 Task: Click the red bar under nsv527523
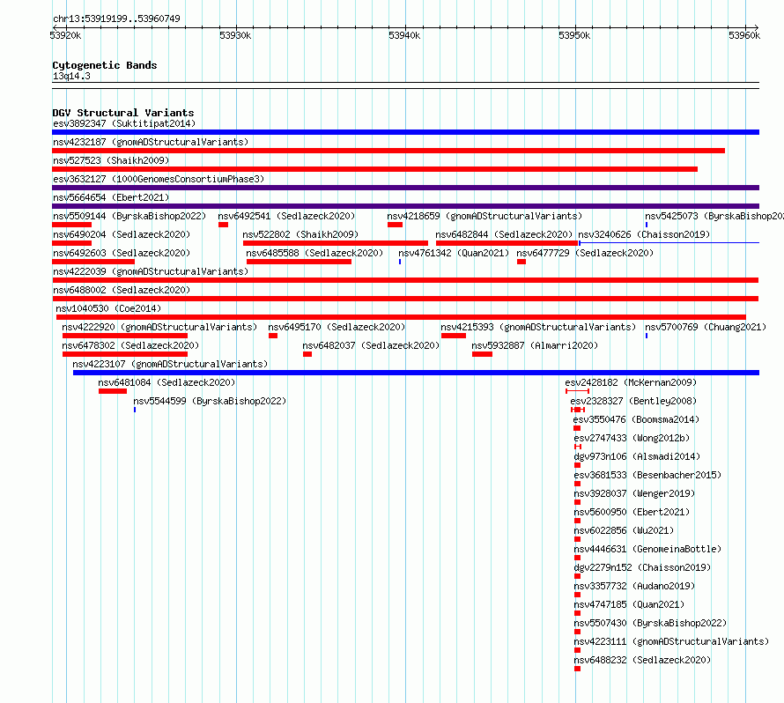[x=375, y=169]
